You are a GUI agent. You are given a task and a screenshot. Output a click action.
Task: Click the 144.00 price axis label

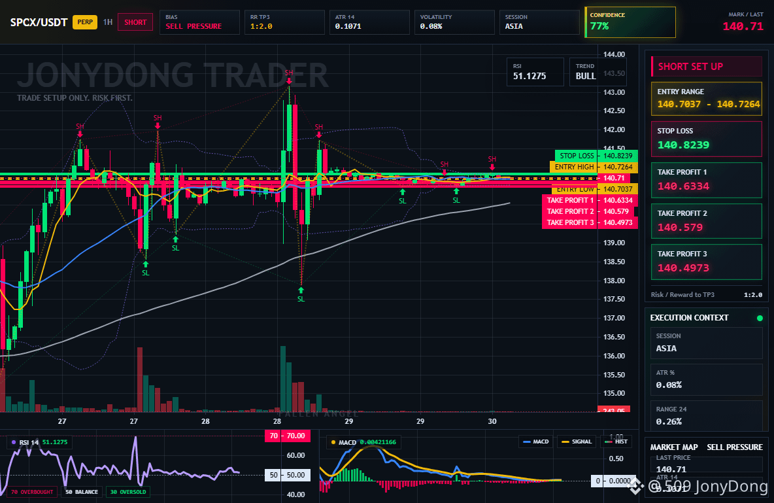click(614, 54)
